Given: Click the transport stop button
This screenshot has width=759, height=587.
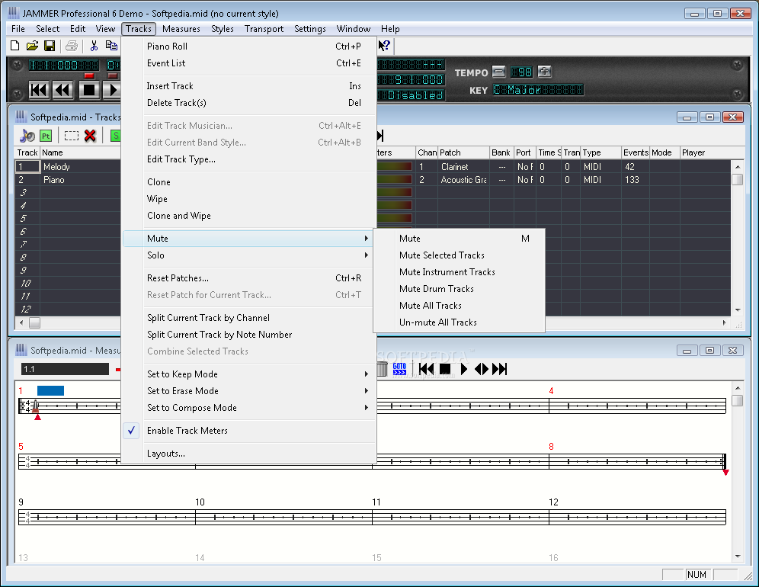Looking at the screenshot, I should (x=89, y=90).
